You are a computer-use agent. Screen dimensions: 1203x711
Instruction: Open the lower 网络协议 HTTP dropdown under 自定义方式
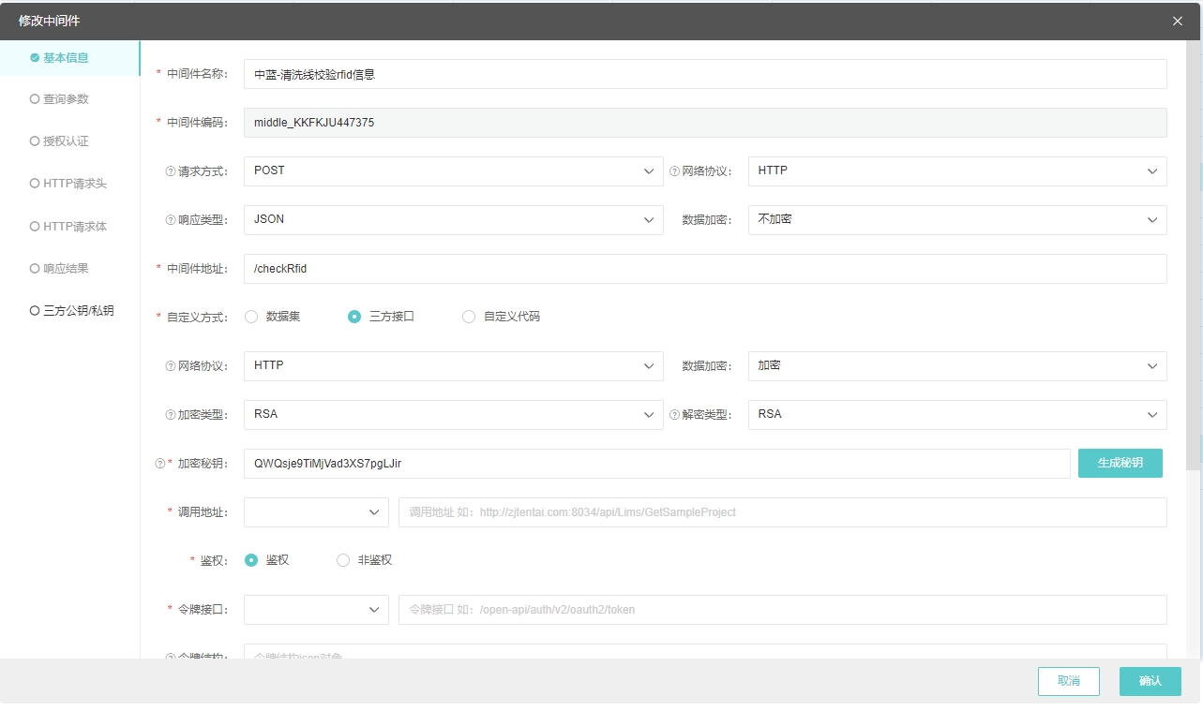pos(453,366)
